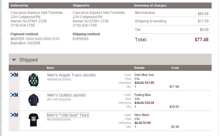219x136 pixels.
Task: Click item number #6140660520005
Action: tap(59, 120)
